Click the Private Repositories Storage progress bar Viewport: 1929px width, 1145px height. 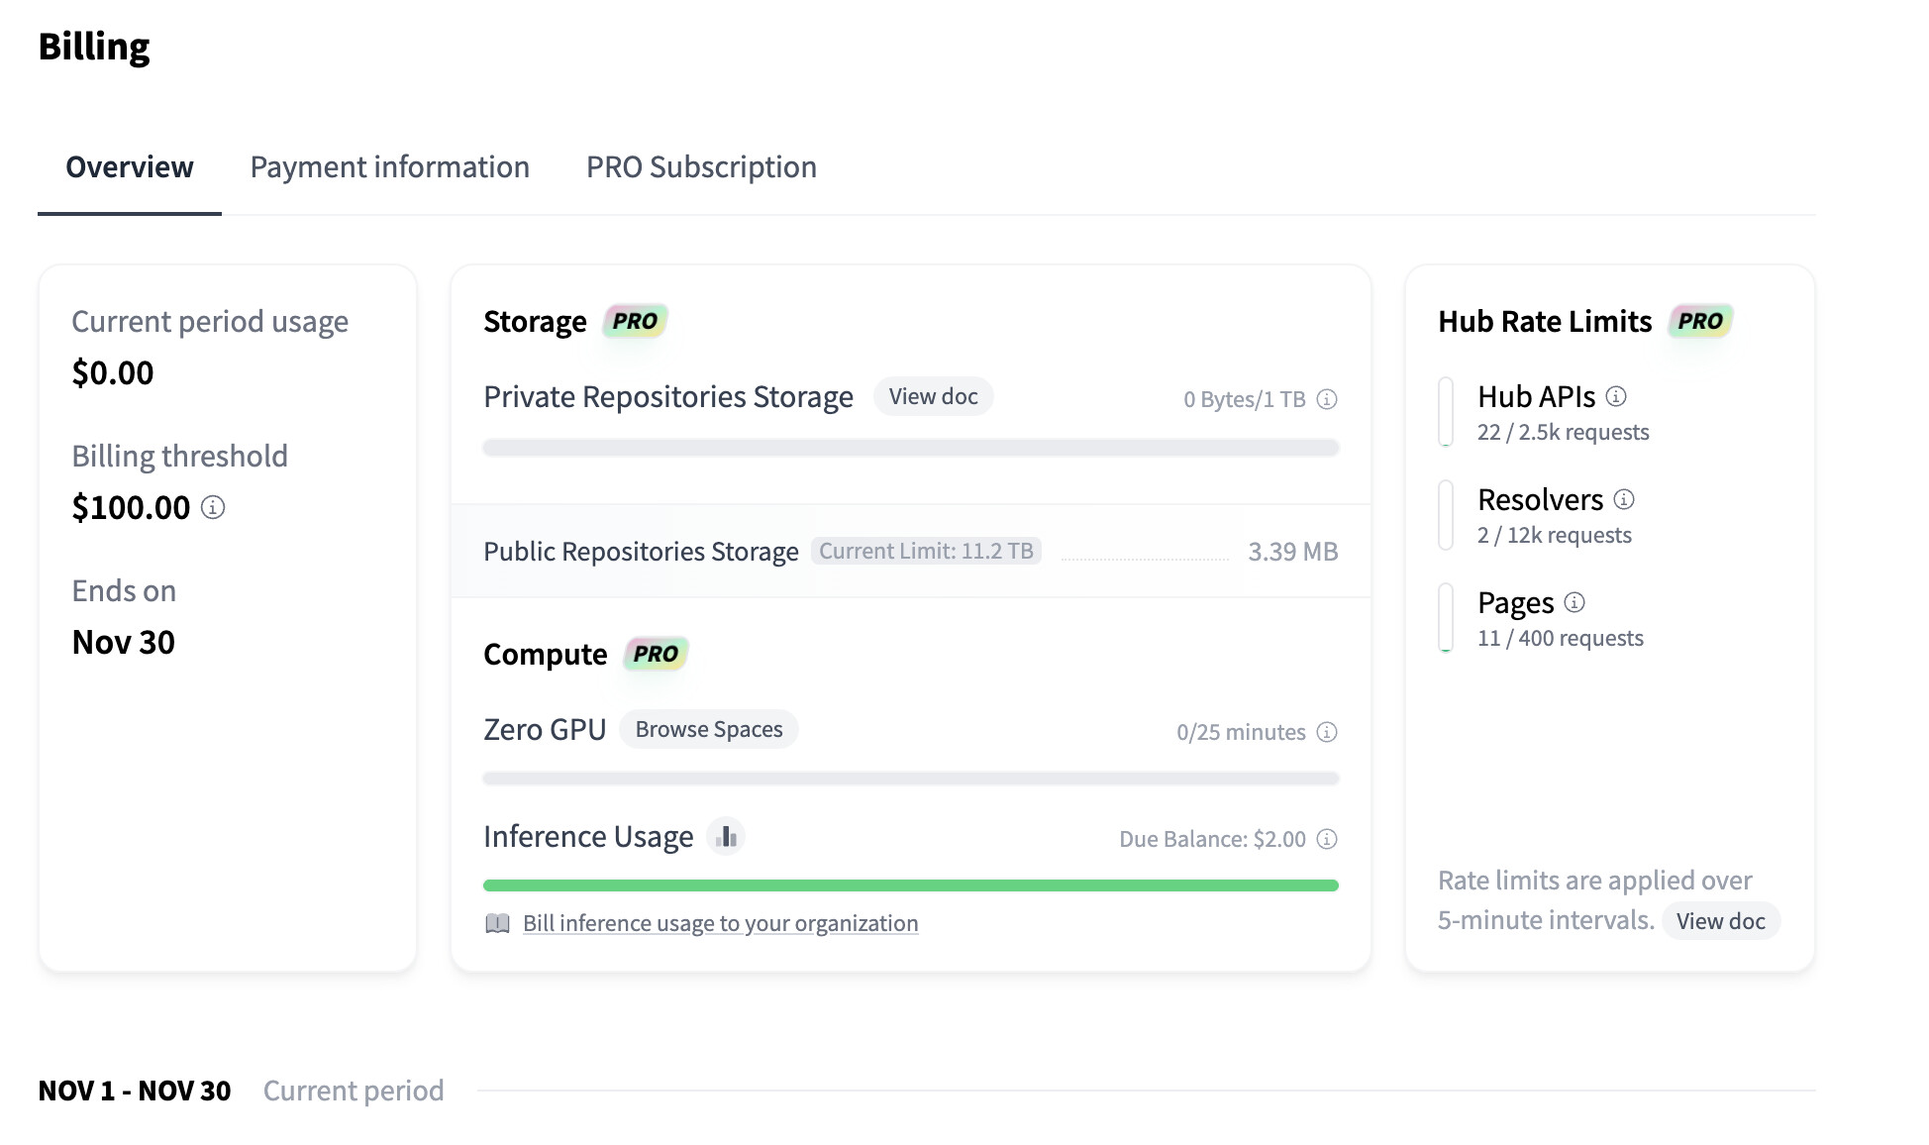tap(910, 448)
